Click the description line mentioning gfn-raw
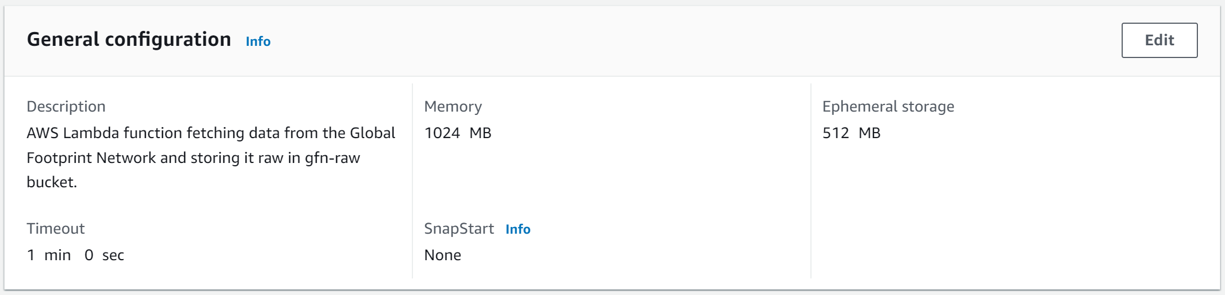 [x=193, y=158]
